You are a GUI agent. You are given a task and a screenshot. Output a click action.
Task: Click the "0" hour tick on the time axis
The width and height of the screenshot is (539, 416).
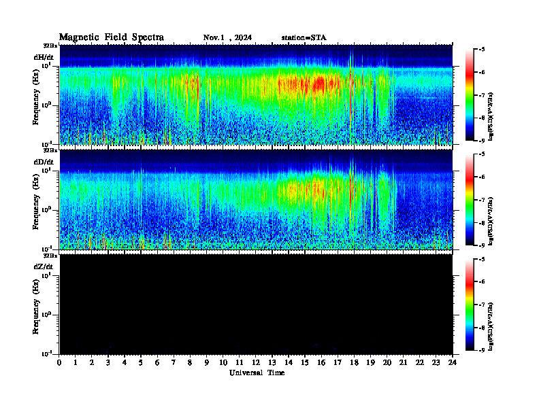coord(59,362)
